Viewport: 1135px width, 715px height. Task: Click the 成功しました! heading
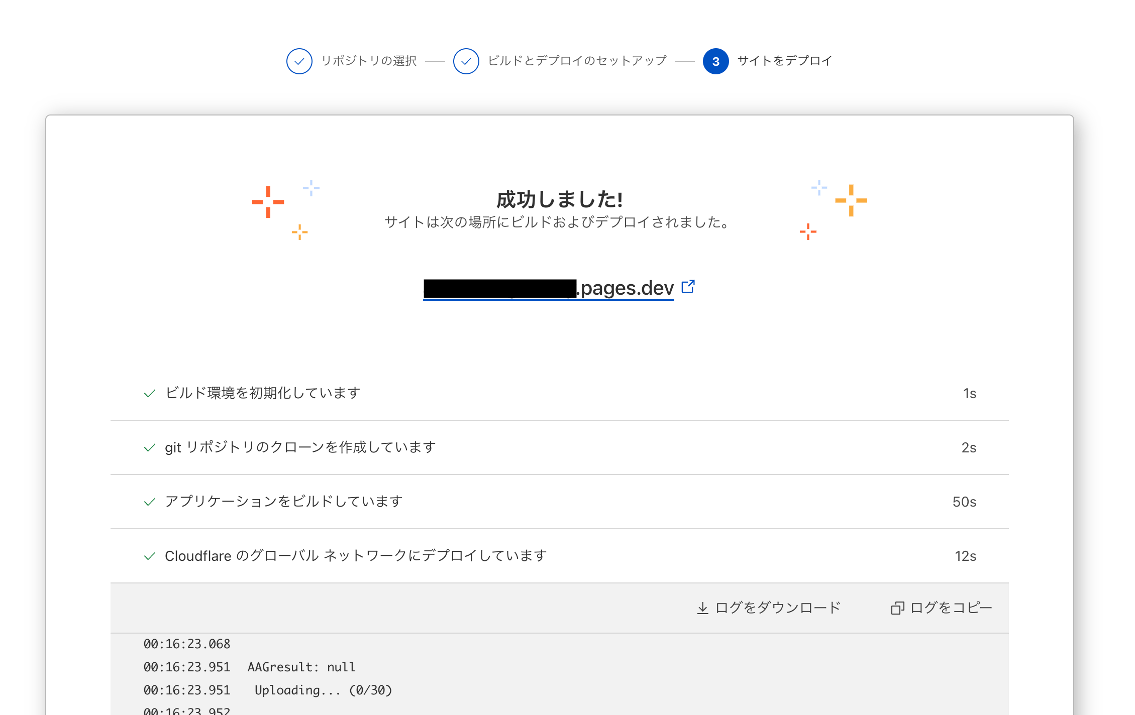pyautogui.click(x=559, y=199)
